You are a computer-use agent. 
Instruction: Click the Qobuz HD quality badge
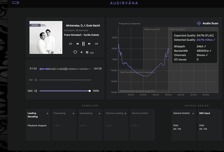pyautogui.click(x=90, y=52)
